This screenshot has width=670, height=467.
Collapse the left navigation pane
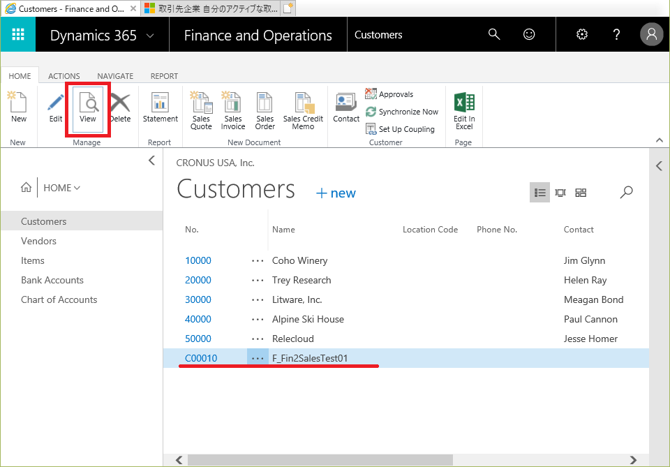tap(151, 161)
